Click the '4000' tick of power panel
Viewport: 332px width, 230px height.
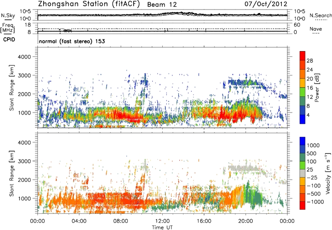point(24,57)
